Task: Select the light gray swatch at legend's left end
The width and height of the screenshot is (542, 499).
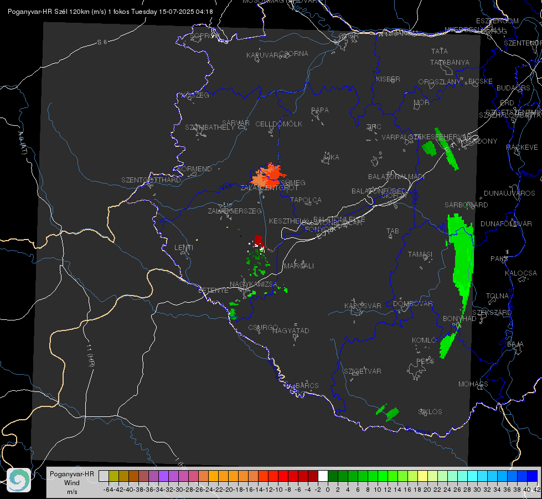Action: point(104,476)
